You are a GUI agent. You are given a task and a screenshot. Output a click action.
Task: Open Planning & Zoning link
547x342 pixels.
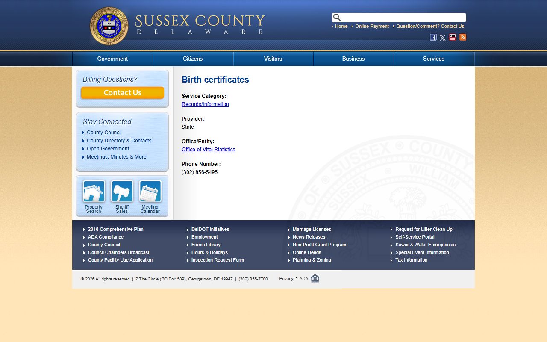point(312,260)
